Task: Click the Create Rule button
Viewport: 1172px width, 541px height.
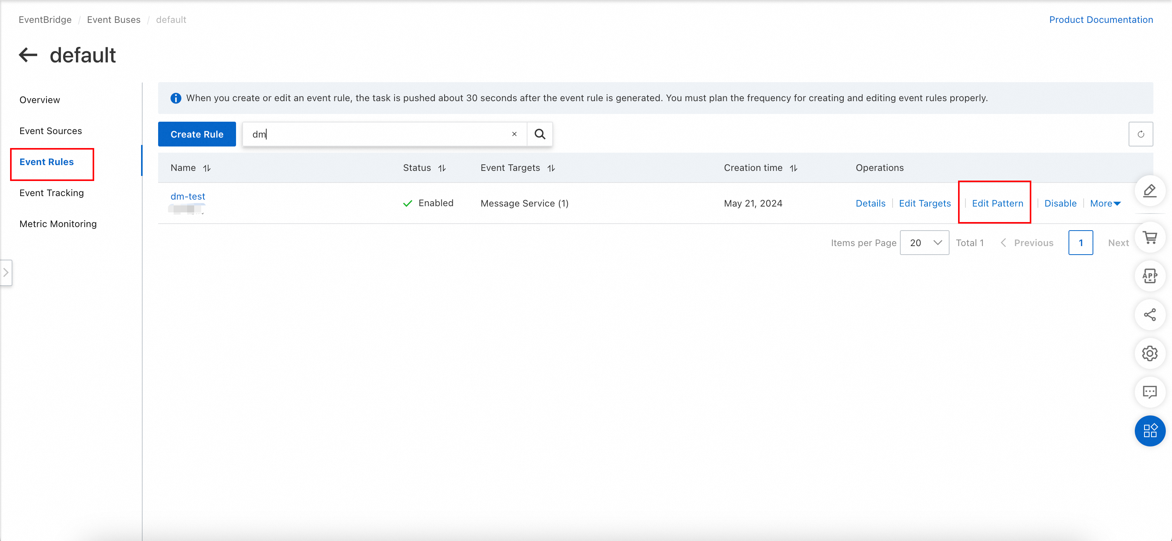Action: [x=196, y=134]
